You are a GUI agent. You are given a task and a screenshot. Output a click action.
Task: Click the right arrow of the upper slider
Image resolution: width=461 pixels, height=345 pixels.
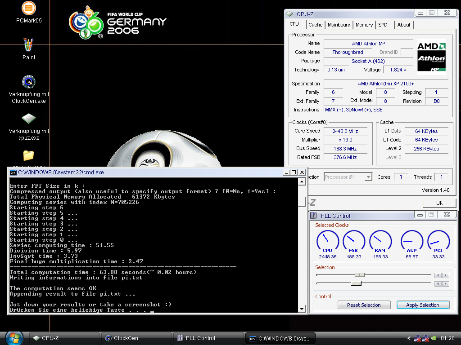pyautogui.click(x=446, y=275)
